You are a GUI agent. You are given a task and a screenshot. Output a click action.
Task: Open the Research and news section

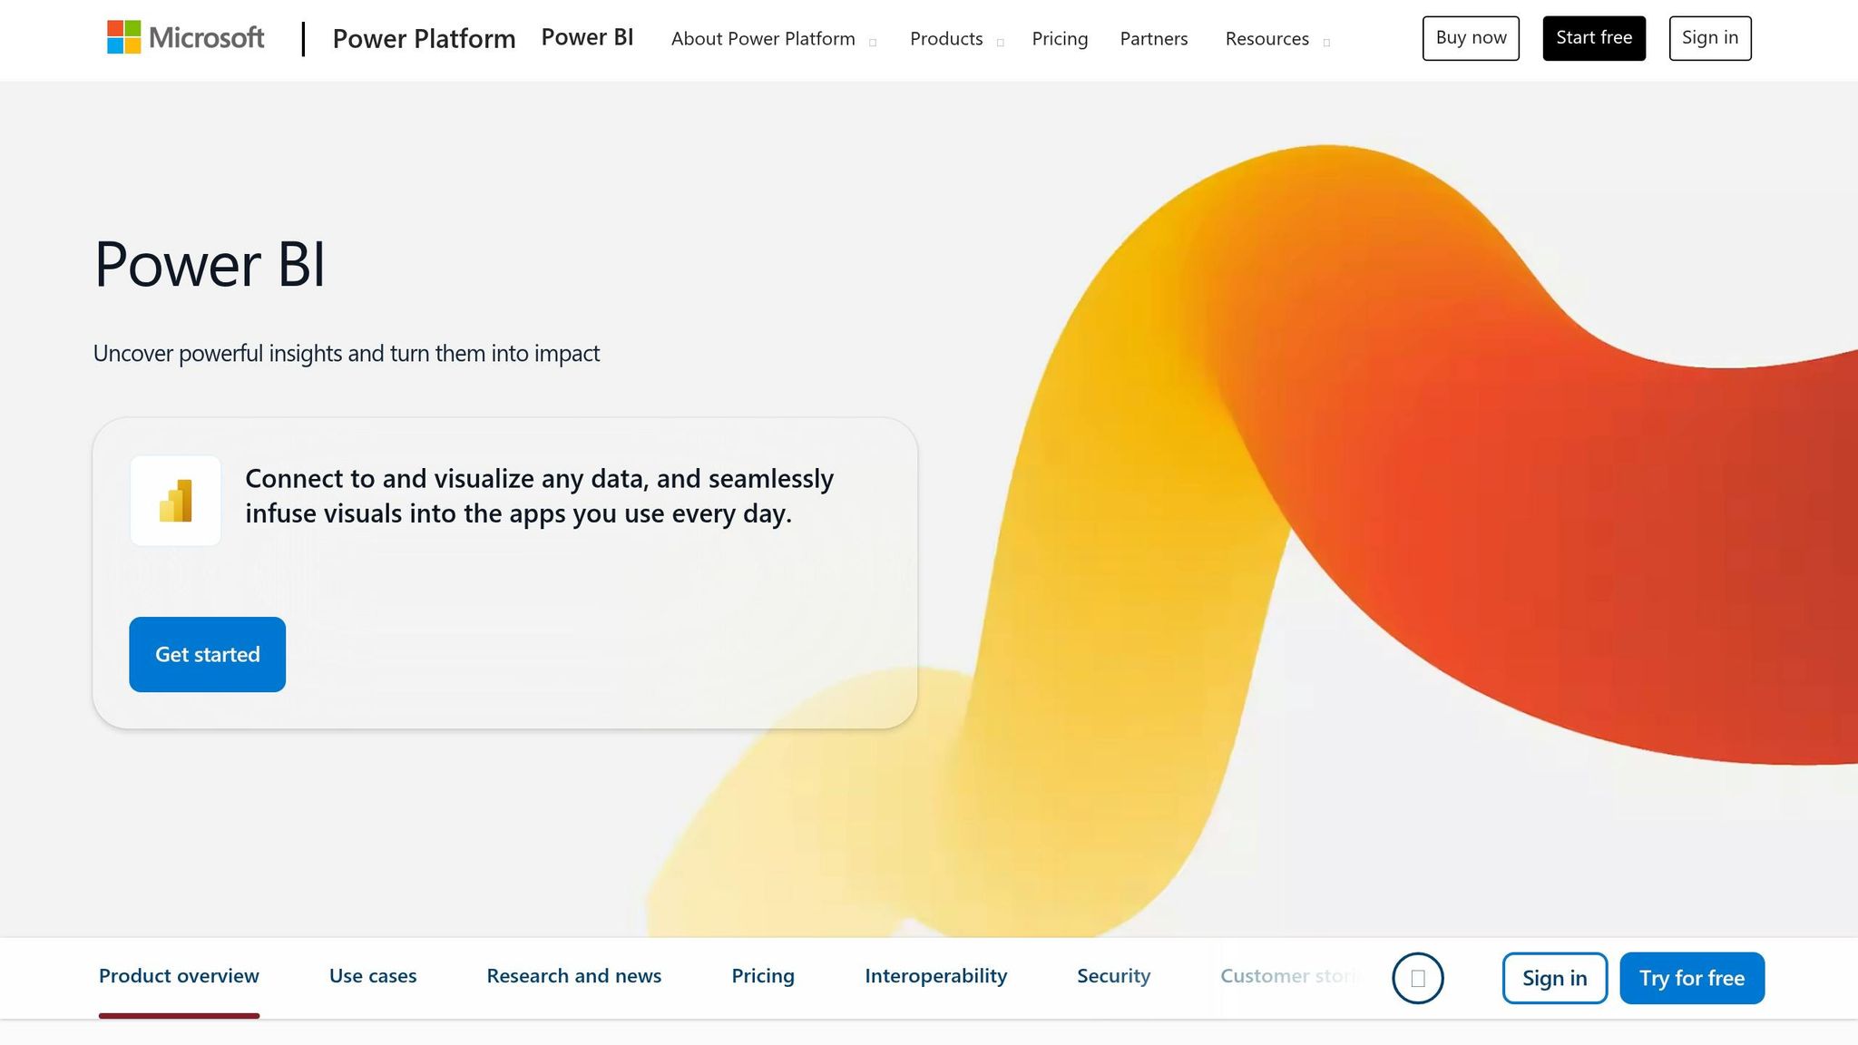point(573,976)
